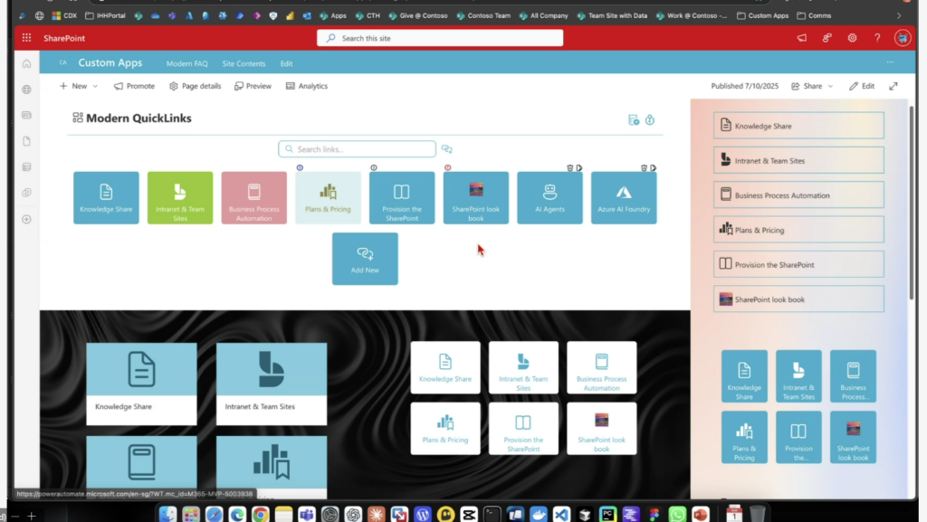Open Visual Studio Code from the dock
927x522 pixels.
pyautogui.click(x=561, y=515)
